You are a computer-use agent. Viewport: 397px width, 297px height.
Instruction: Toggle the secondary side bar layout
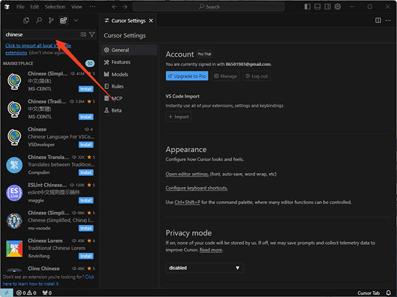point(326,7)
